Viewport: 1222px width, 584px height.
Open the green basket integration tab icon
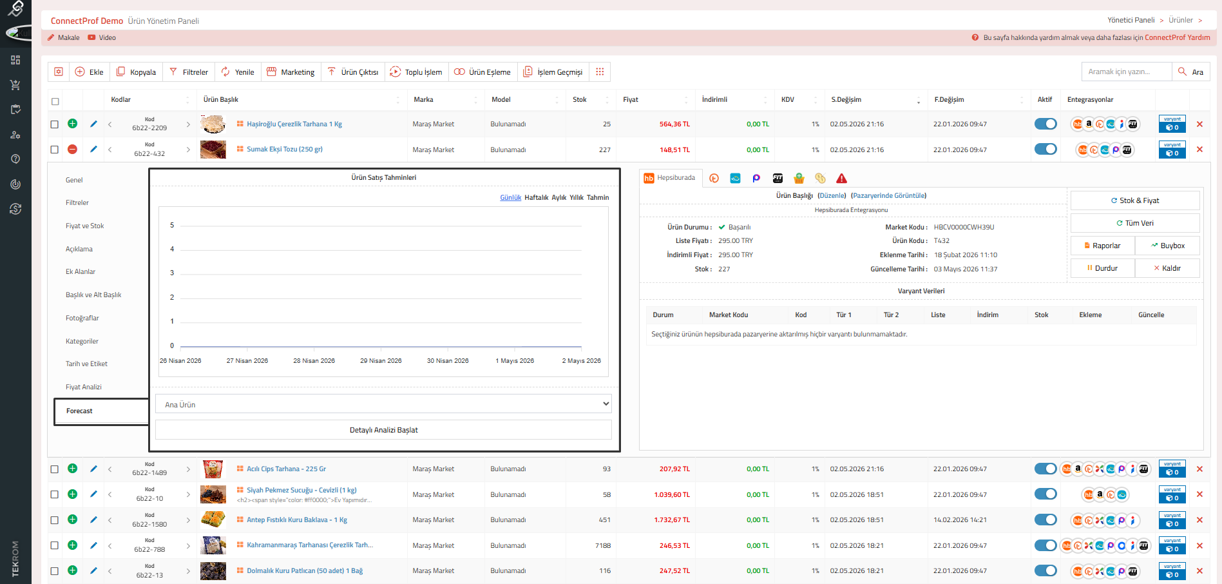[799, 179]
